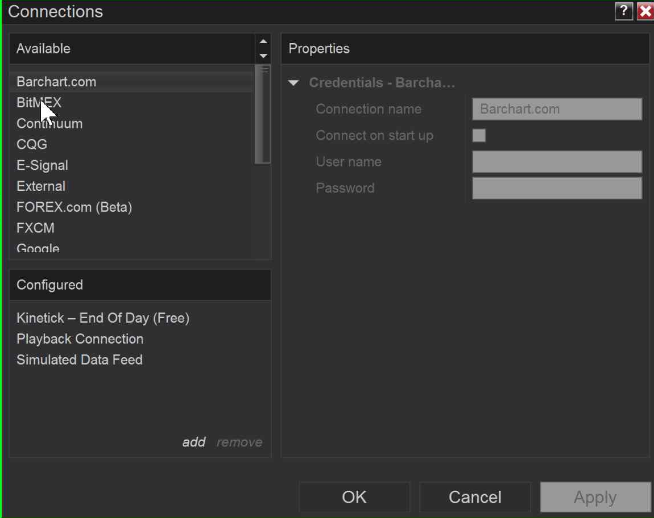Open the help question mark icon
This screenshot has height=518, width=654.
pos(623,11)
